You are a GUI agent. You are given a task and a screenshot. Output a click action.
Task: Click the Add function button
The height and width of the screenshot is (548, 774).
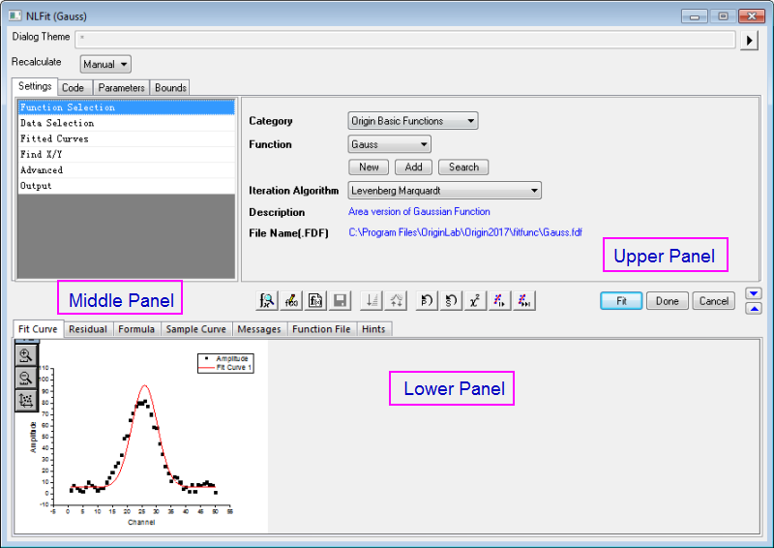[413, 167]
